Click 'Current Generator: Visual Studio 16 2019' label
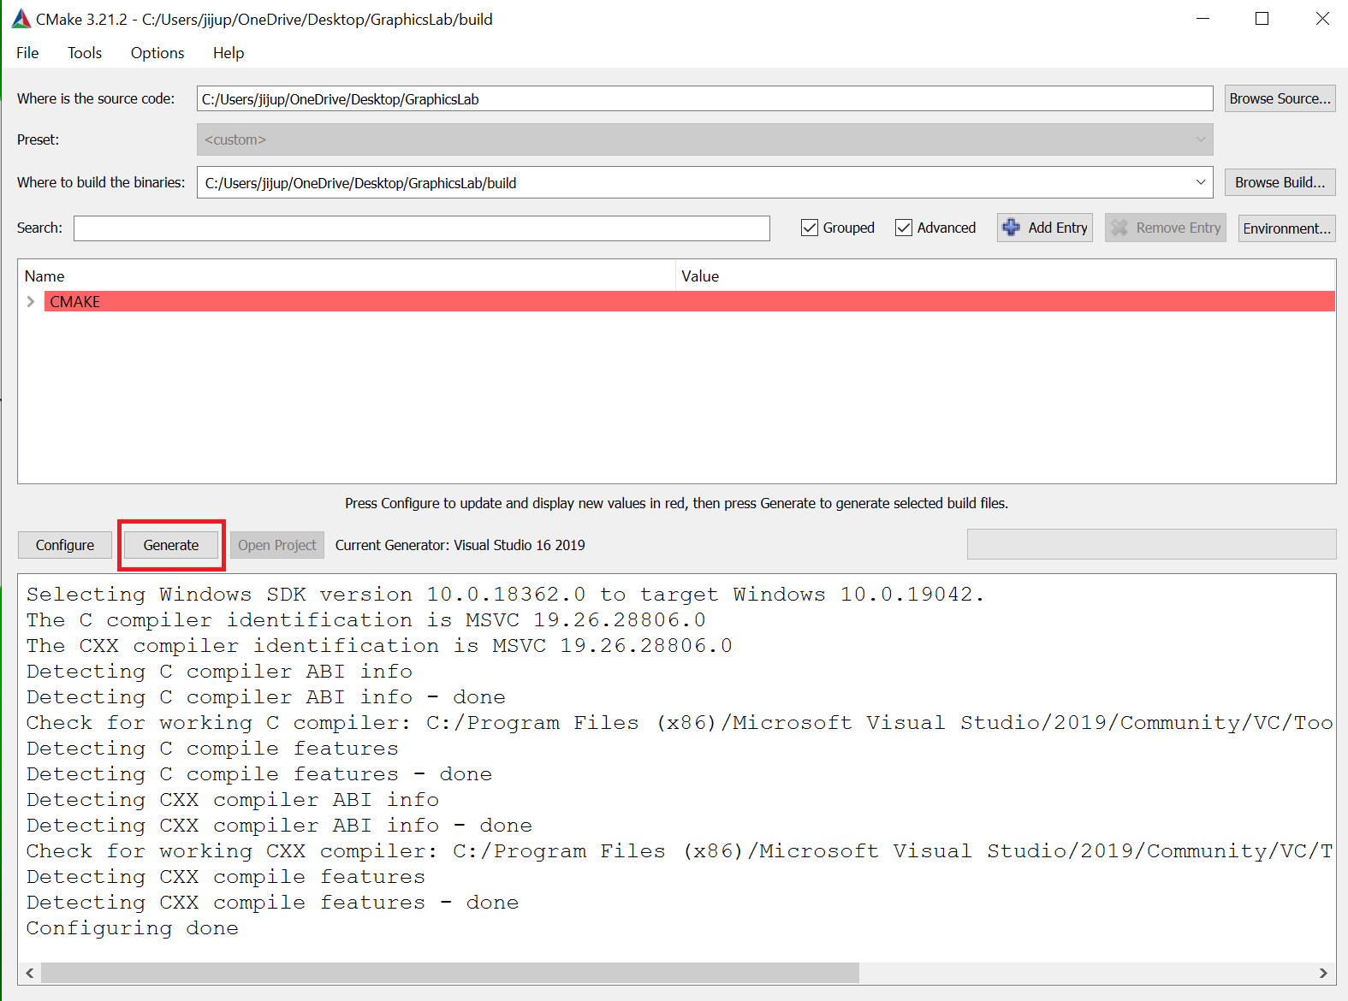The height and width of the screenshot is (1001, 1348). tap(460, 545)
